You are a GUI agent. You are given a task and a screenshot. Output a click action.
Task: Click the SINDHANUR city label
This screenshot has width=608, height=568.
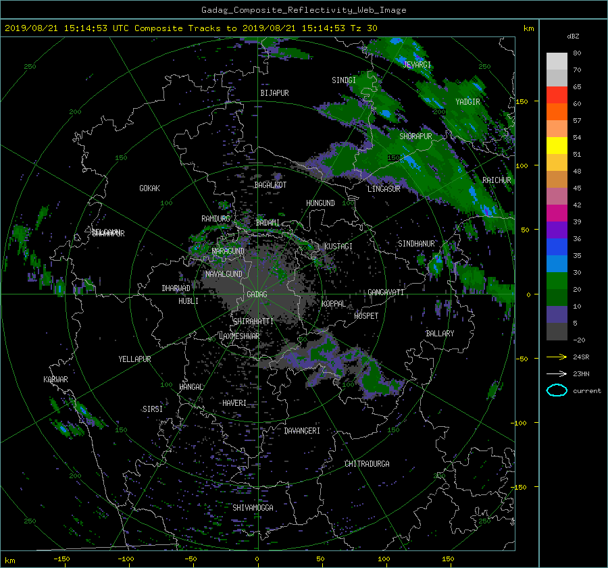tap(416, 244)
